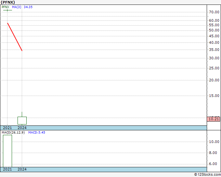Viewport: 221px width, 177px height.
Task: Click the PFNX legend label
Action: pyautogui.click(x=6, y=7)
